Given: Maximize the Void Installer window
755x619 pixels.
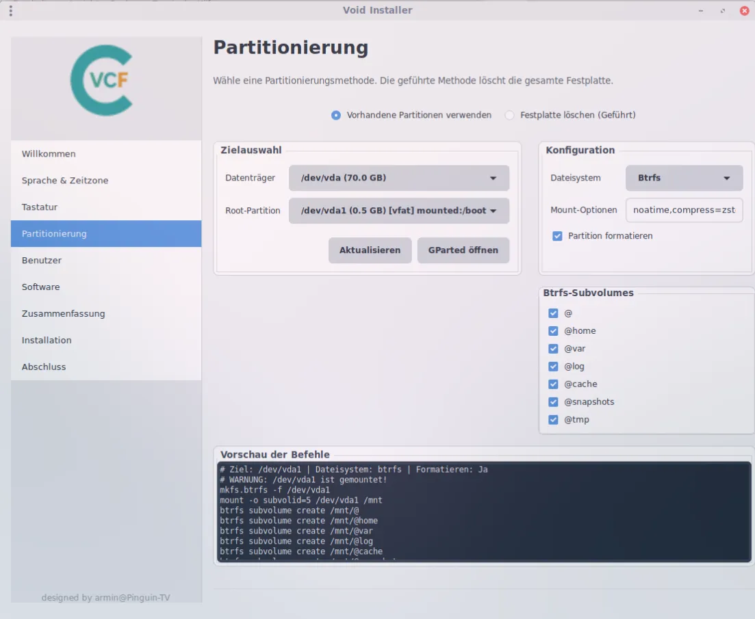Looking at the screenshot, I should (x=722, y=11).
